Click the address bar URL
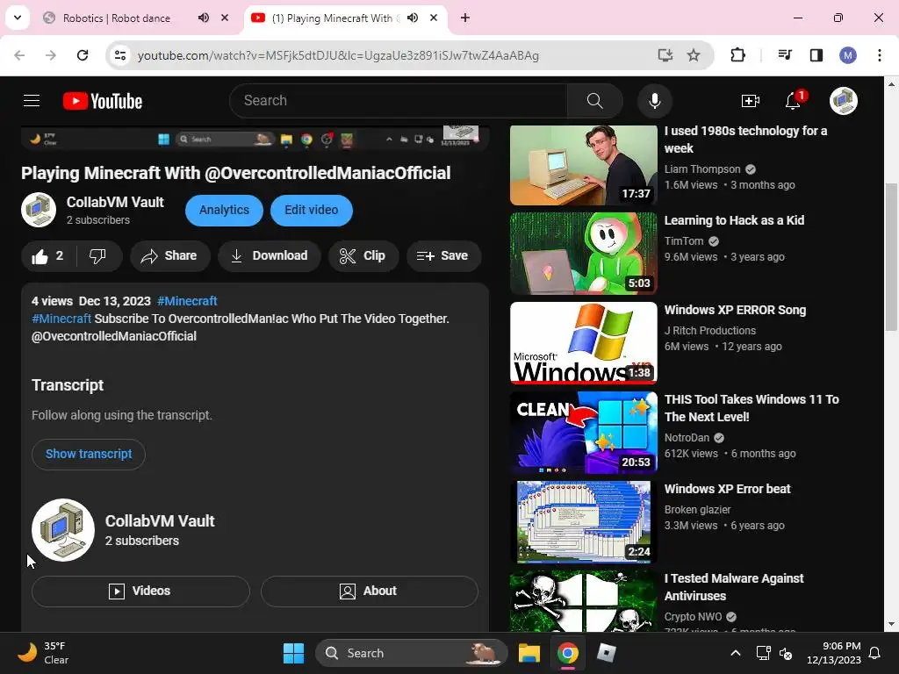Screen dimensions: 899x674 pyautogui.click(x=338, y=55)
